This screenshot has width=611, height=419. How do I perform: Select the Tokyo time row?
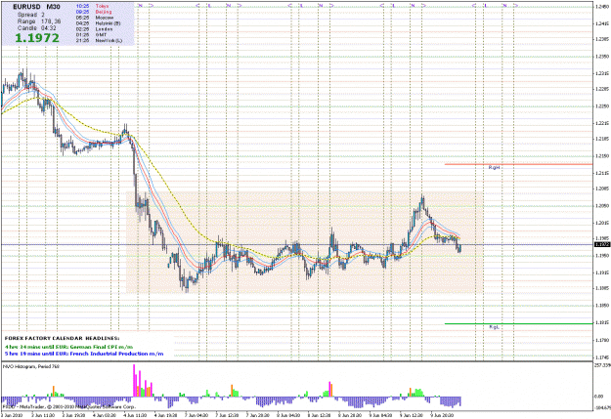click(92, 6)
